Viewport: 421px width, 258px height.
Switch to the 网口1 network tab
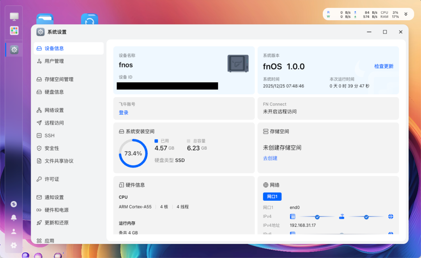(272, 196)
